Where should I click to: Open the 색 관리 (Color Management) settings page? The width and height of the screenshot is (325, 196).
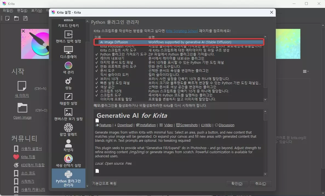tap(68, 68)
